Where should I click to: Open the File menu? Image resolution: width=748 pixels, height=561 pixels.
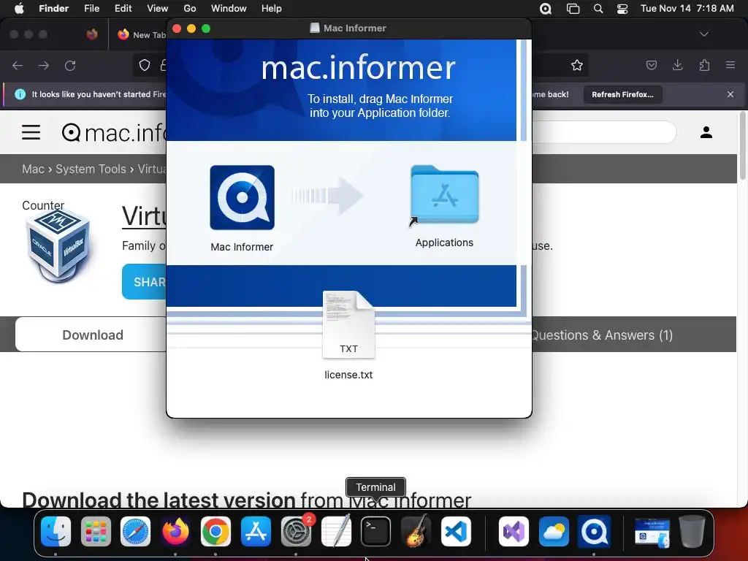pos(91,9)
